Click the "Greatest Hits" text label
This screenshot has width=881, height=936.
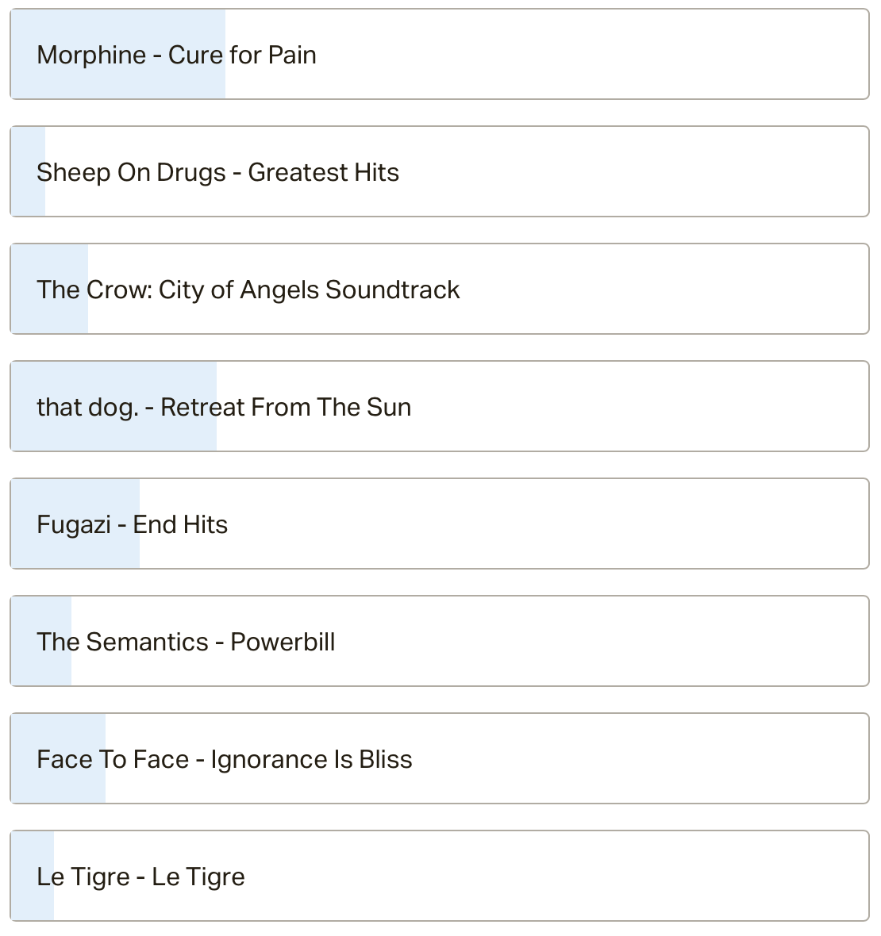[323, 172]
